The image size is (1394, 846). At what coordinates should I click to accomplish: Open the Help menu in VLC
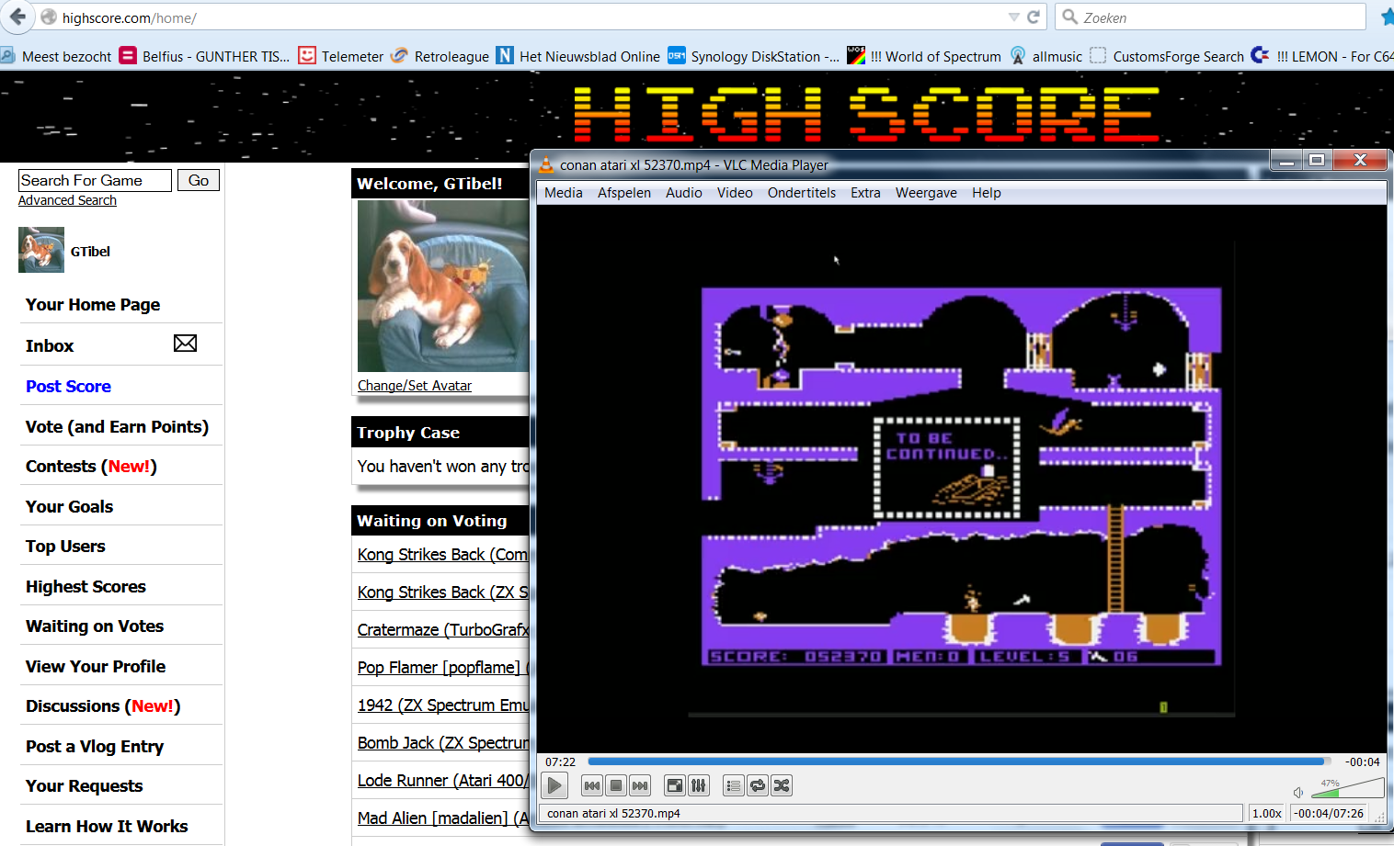[987, 193]
